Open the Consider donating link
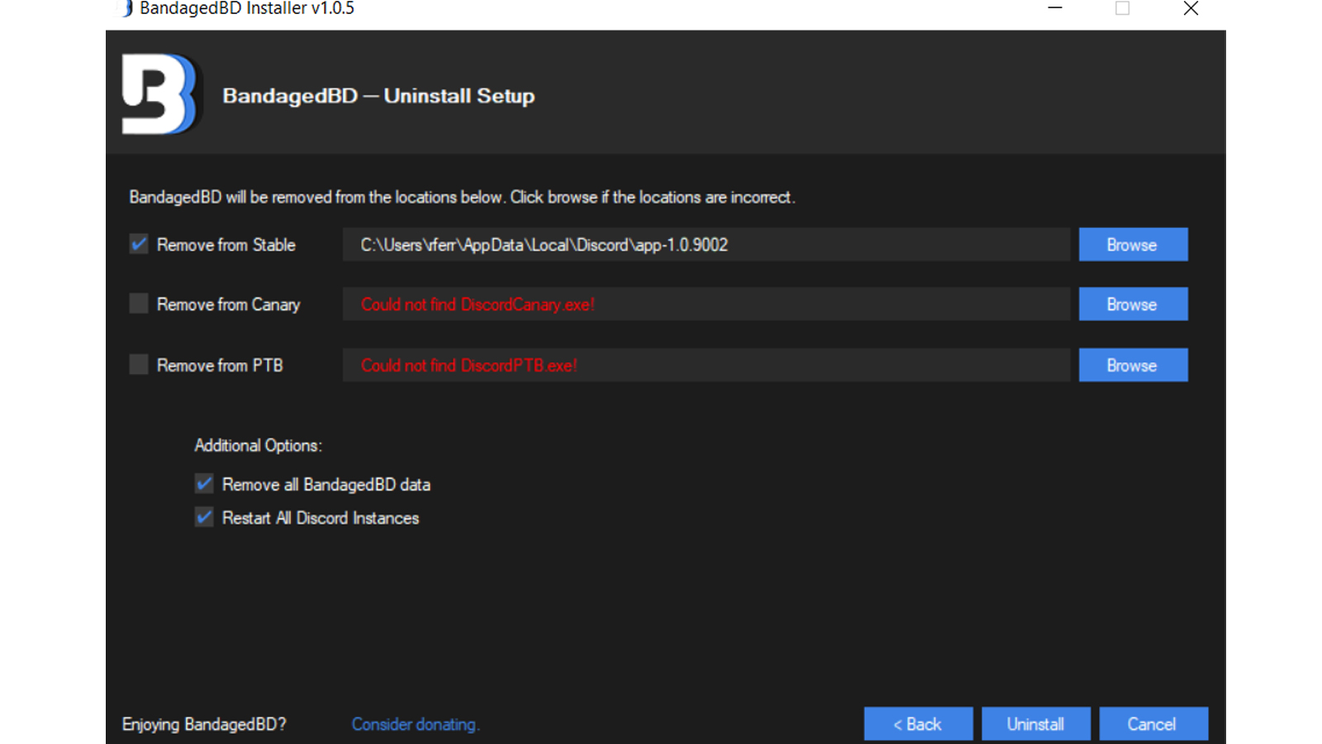 pyautogui.click(x=416, y=723)
